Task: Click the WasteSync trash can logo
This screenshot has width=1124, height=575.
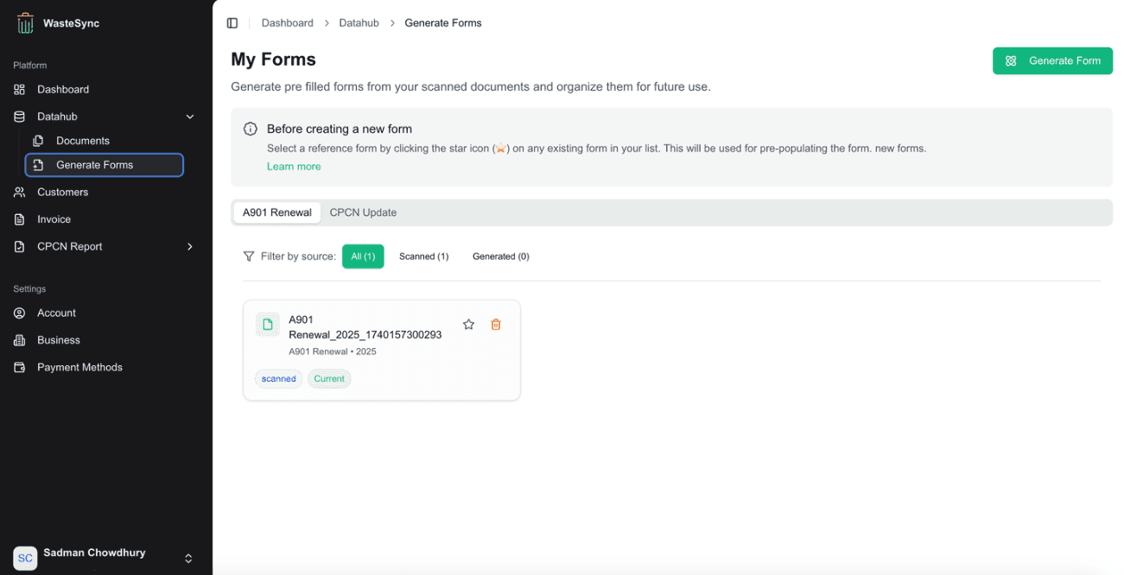Action: click(25, 23)
